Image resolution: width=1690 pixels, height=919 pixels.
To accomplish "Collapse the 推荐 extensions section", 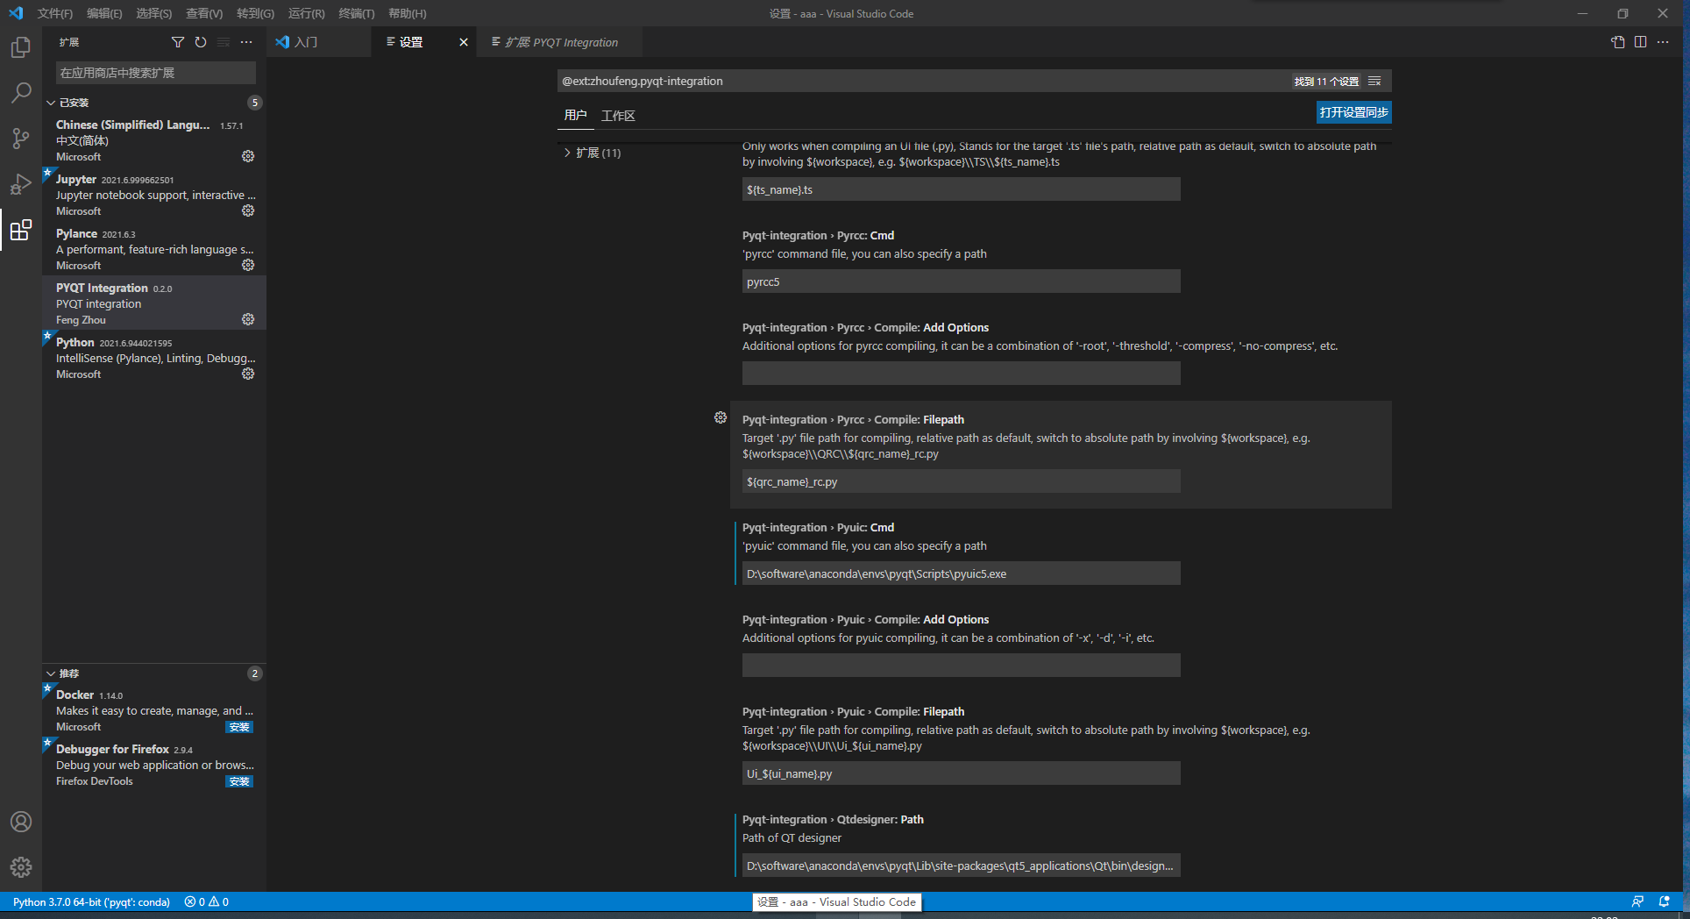I will 51,673.
